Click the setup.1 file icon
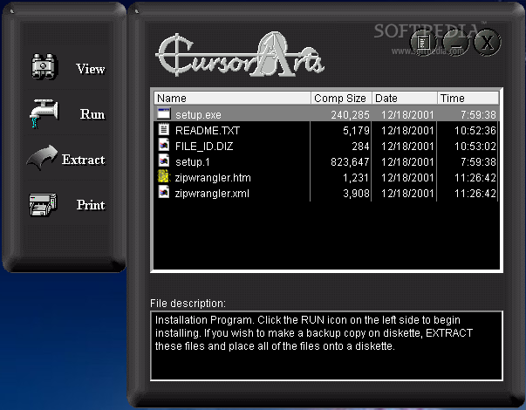Viewport: 526px width, 410px height. [x=164, y=161]
